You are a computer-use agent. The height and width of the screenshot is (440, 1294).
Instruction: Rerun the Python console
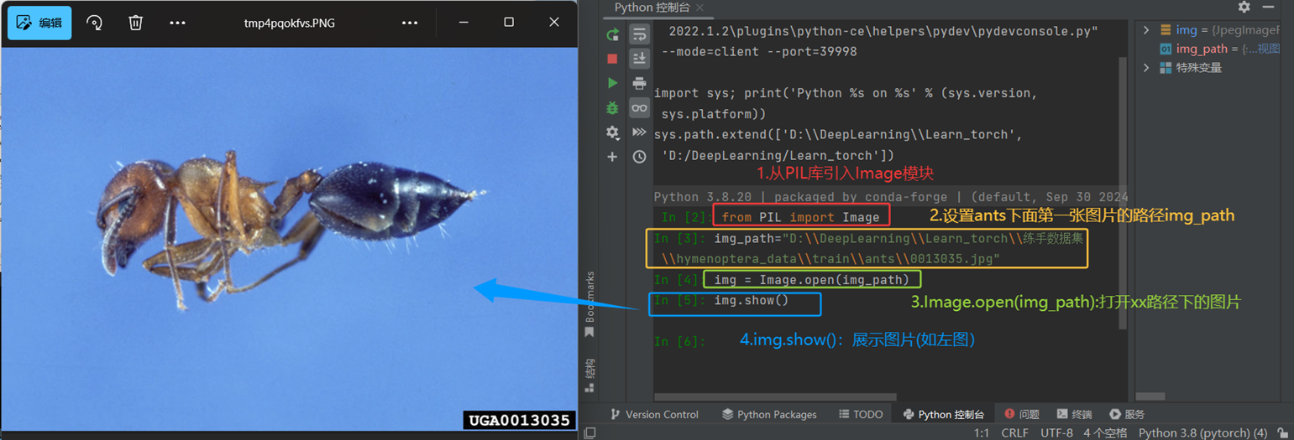tap(612, 34)
